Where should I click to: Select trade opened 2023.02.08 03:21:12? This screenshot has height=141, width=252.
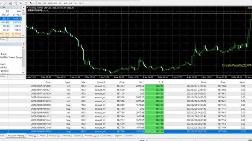[126, 116]
